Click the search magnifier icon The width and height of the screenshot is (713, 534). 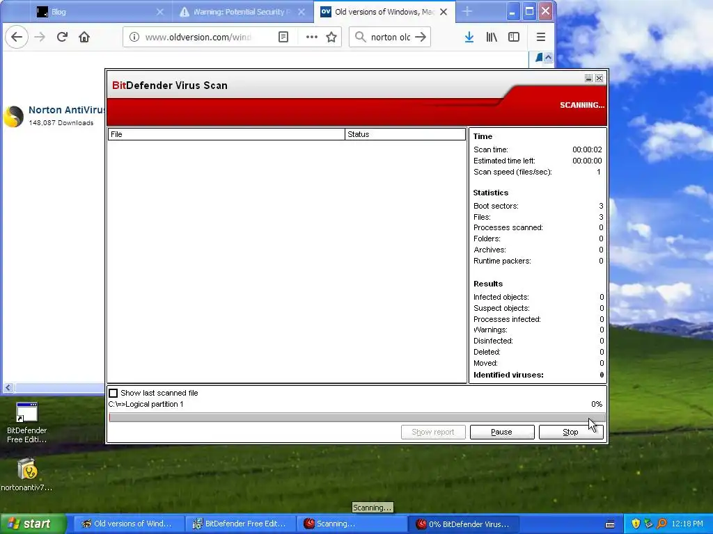[x=360, y=37]
